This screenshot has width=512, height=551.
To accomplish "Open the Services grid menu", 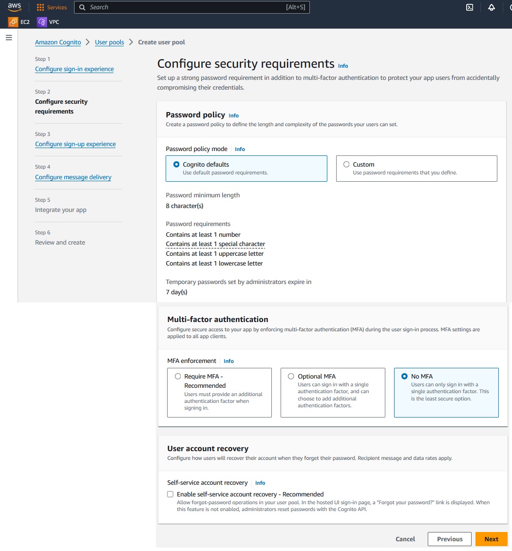I will [52, 7].
